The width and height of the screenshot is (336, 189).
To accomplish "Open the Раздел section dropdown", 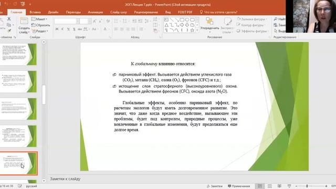I will coord(40,31).
